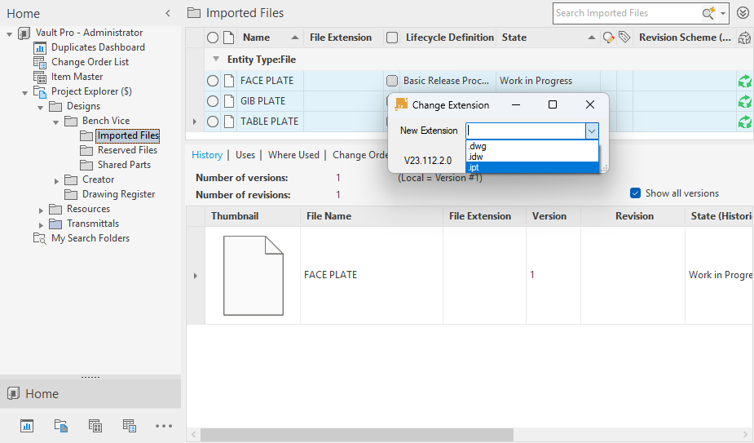Toggle the Lifecycle Definition header checkbox

pyautogui.click(x=392, y=38)
